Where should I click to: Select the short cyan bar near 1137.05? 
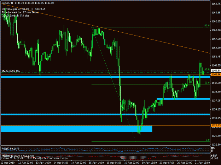coord(184,99)
